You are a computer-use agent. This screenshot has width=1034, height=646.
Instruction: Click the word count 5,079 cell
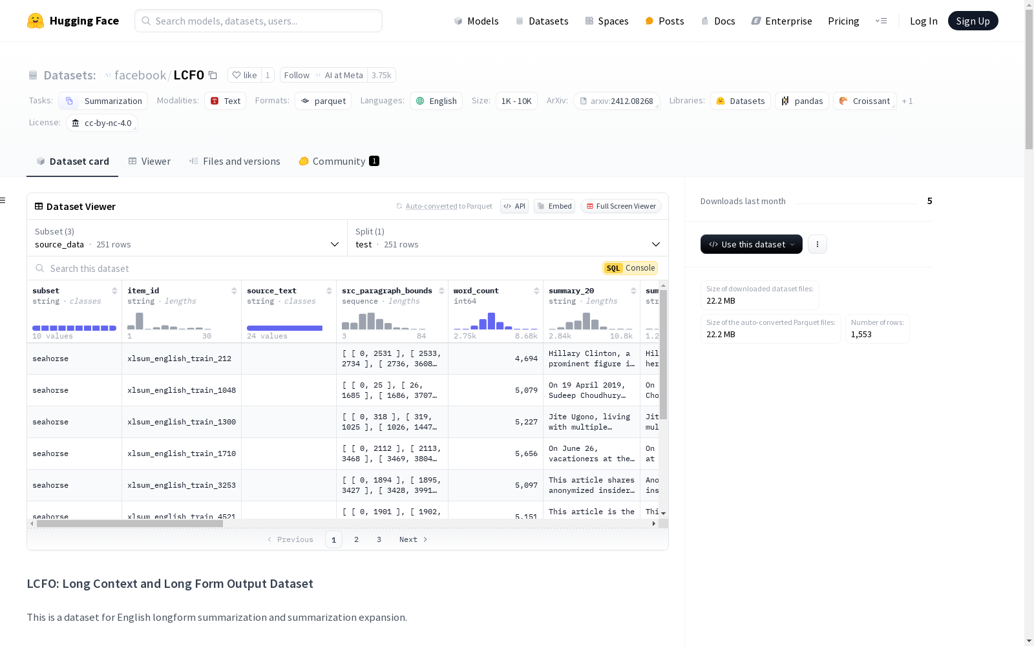[496, 390]
